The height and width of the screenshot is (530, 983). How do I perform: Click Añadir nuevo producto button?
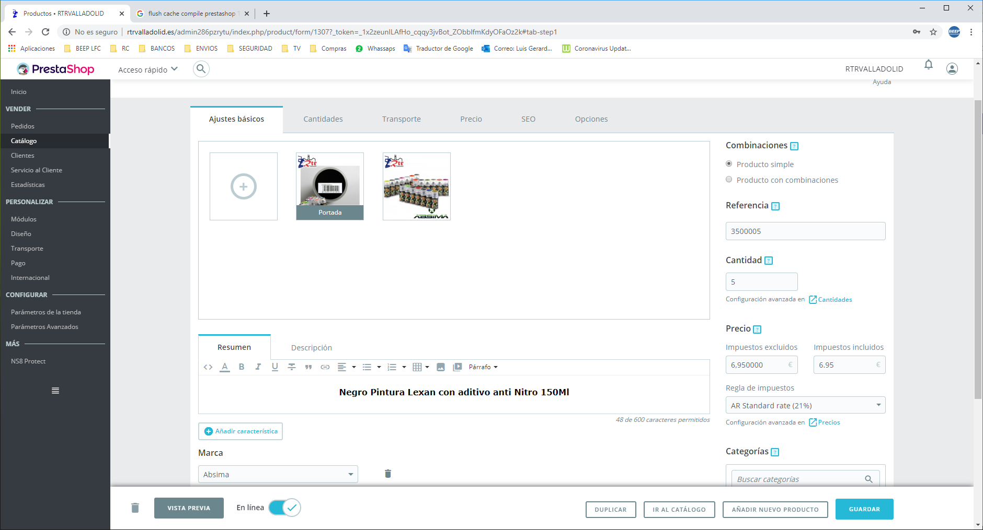point(775,510)
